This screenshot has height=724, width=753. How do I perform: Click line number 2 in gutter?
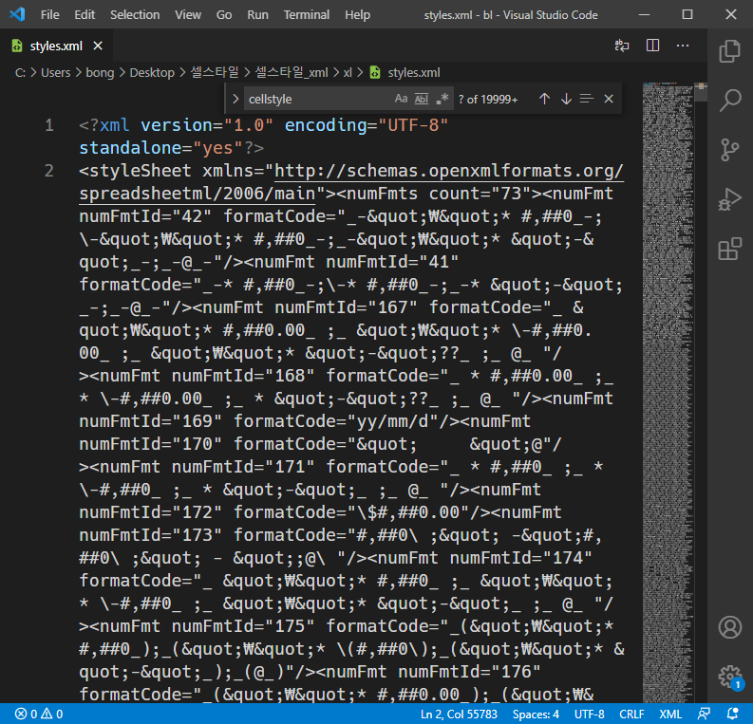click(49, 171)
